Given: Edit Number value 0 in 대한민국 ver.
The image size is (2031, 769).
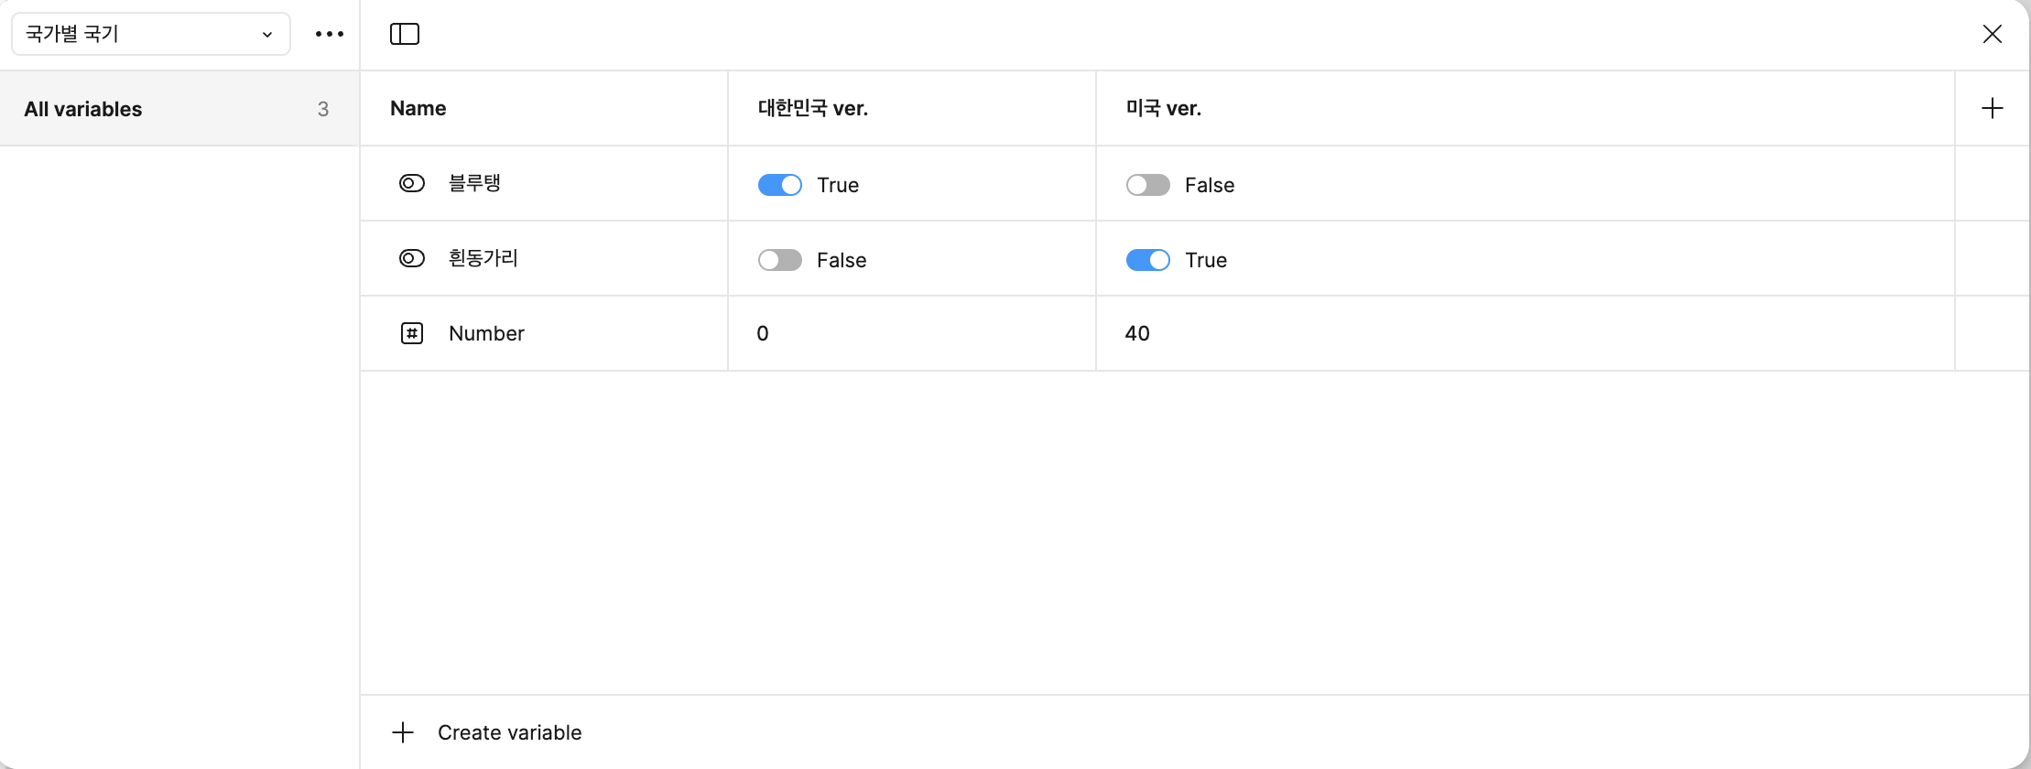Looking at the screenshot, I should pos(763,333).
